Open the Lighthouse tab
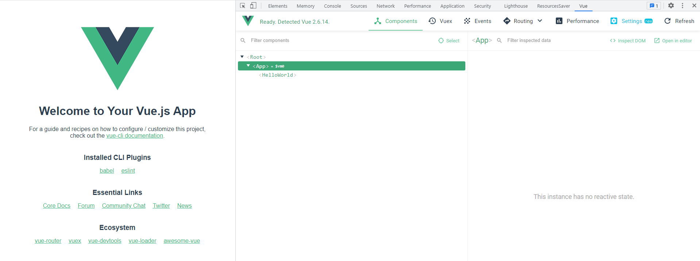700x261 pixels. [x=516, y=6]
